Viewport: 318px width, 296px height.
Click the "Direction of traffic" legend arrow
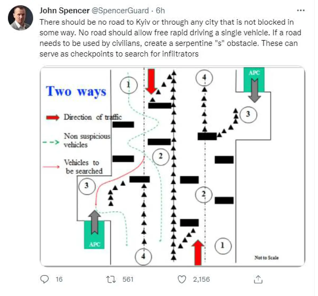point(53,117)
